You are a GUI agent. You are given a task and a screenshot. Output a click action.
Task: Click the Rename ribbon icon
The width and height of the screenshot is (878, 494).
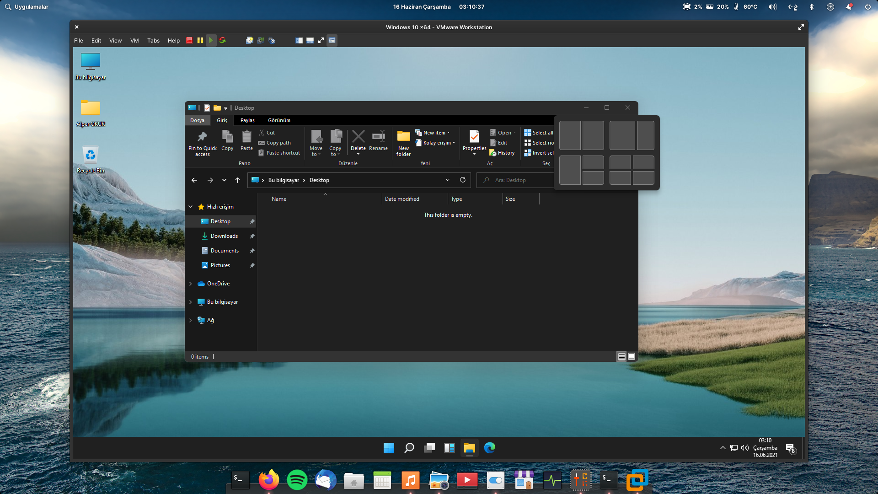pos(378,137)
